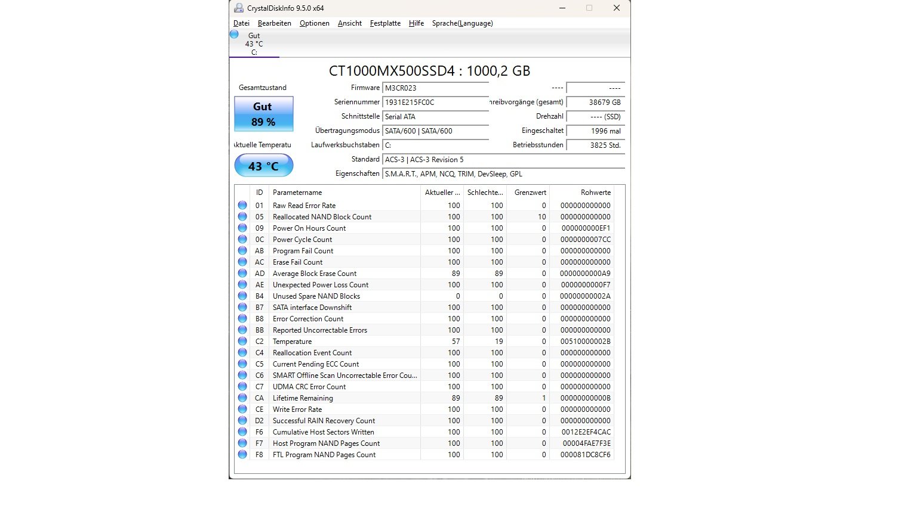Image resolution: width=917 pixels, height=515 pixels.
Task: Click the Grenzwert column header
Action: click(528, 193)
